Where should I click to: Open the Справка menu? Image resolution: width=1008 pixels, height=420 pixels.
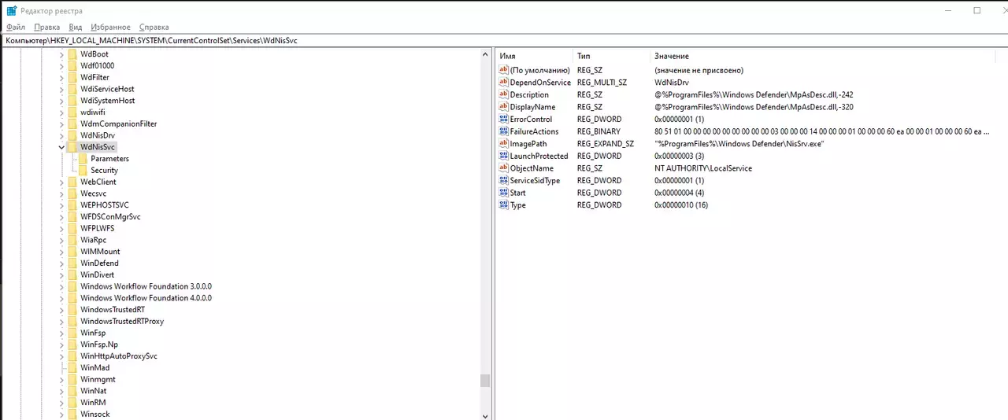(x=154, y=27)
